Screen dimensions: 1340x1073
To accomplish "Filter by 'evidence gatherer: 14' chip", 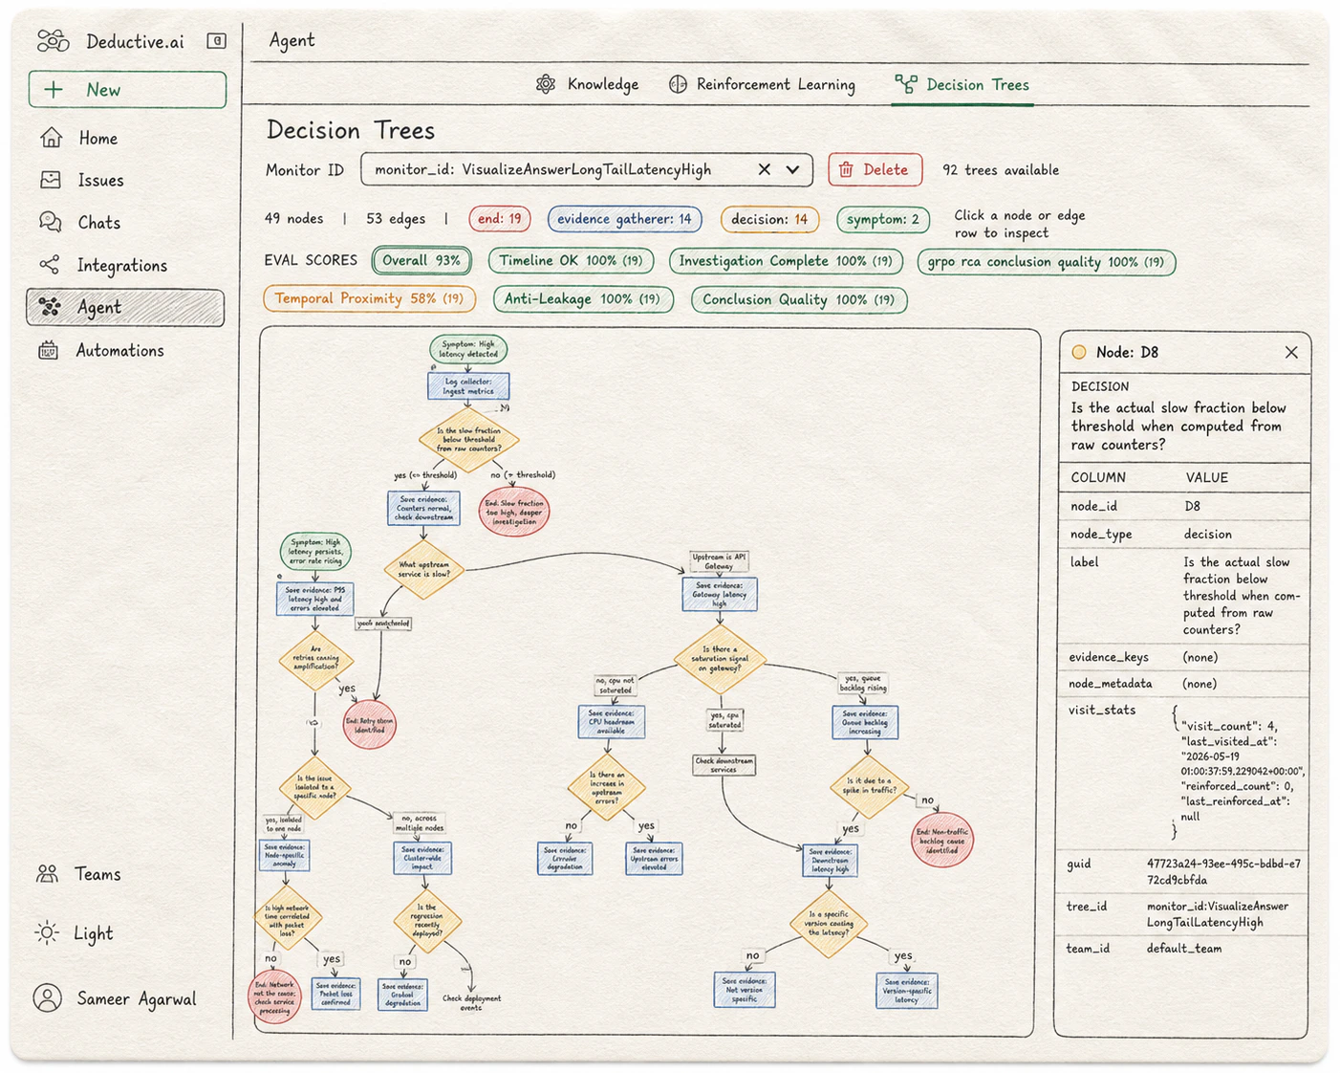I will point(624,219).
